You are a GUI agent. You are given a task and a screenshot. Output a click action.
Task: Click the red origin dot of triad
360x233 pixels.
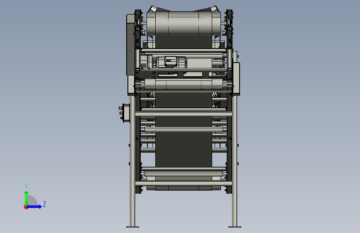[26, 207]
